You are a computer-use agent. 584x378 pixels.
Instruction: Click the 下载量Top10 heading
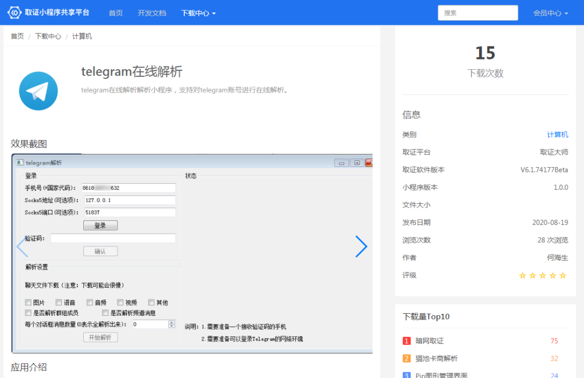click(x=426, y=316)
